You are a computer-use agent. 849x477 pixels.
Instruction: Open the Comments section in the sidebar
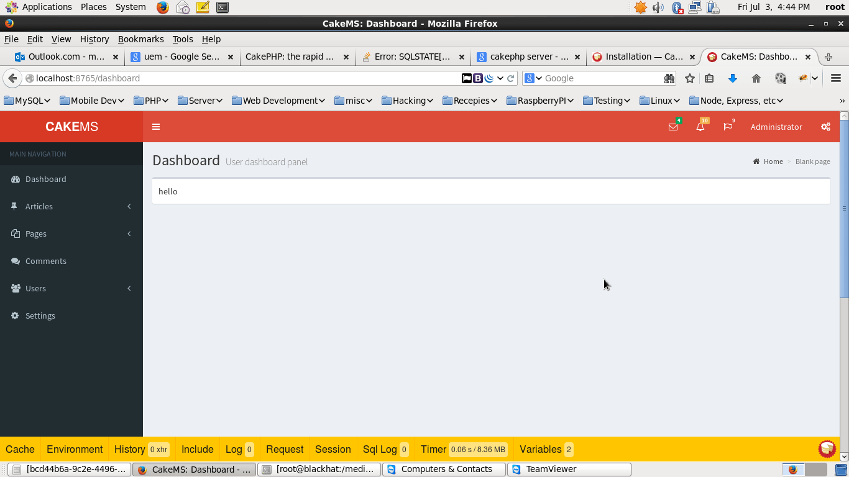(x=45, y=261)
